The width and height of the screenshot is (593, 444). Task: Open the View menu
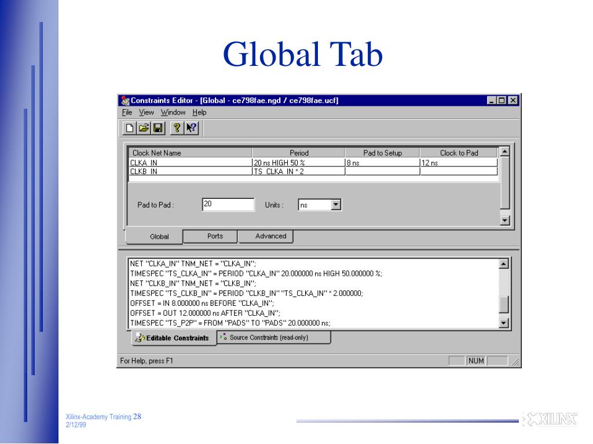[146, 112]
